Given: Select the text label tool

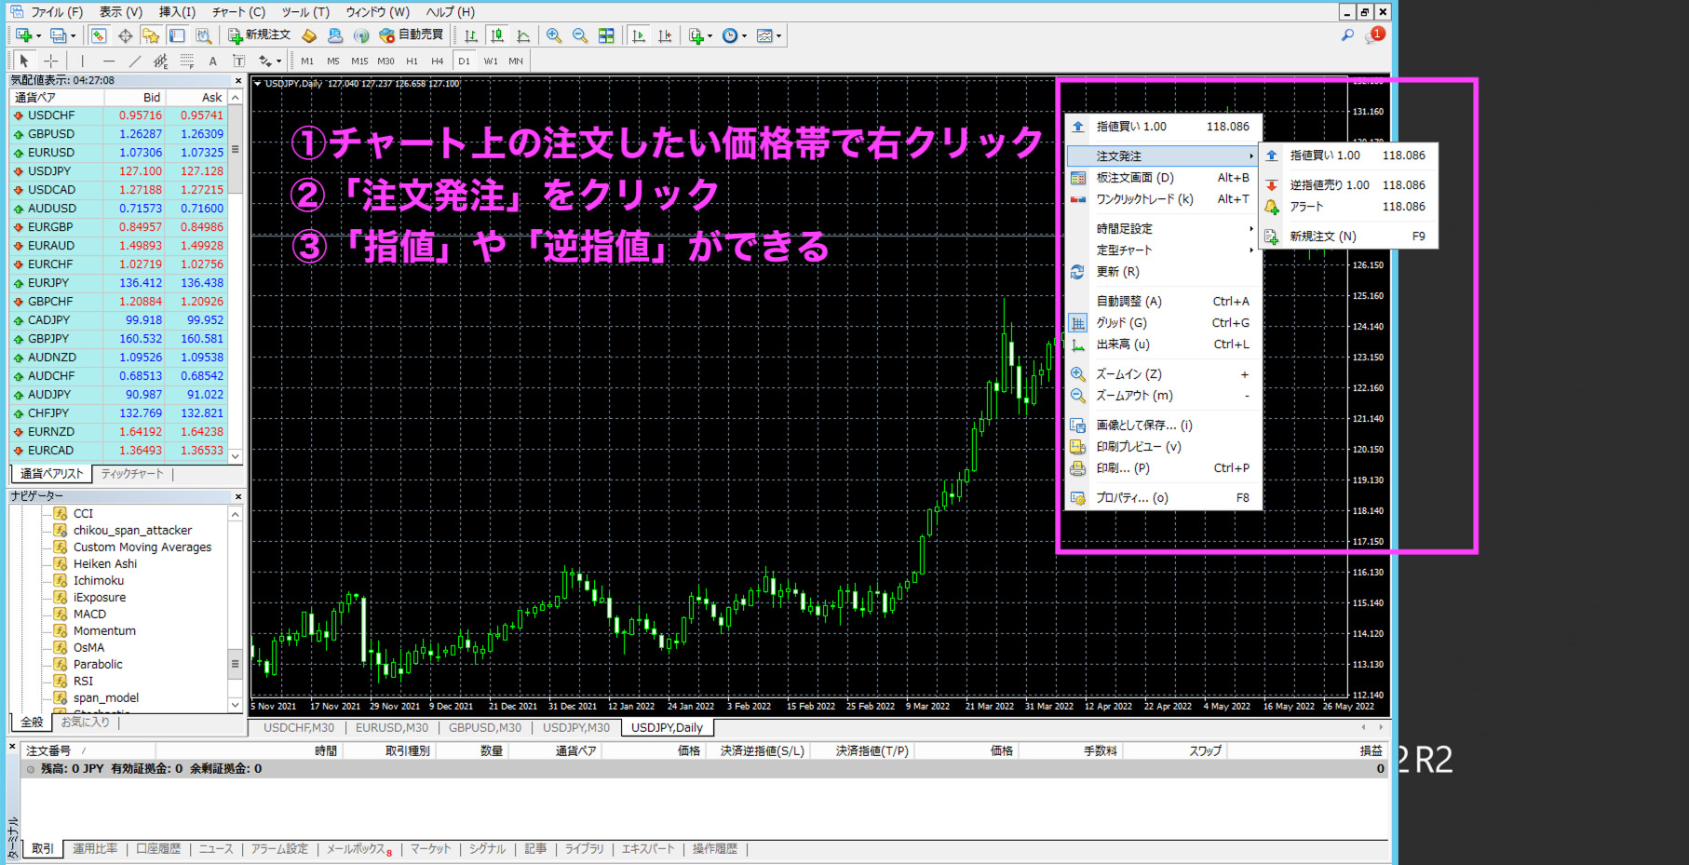Looking at the screenshot, I should [x=212, y=61].
